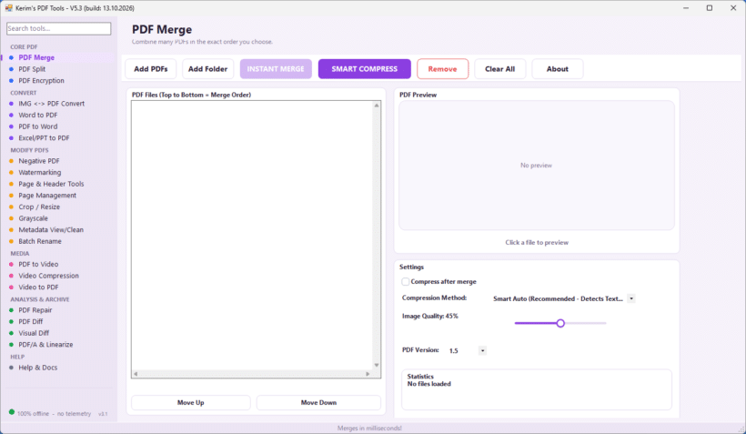The image size is (746, 434).
Task: Click the Add PDFs button
Action: 151,69
